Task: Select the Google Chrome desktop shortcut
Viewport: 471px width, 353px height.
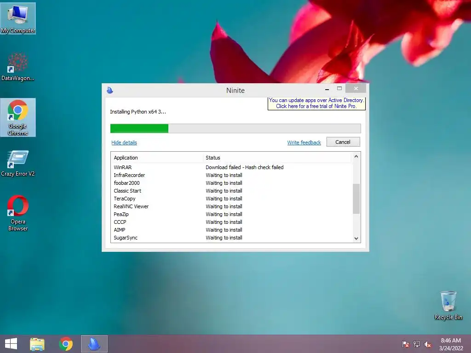Action: (x=18, y=117)
